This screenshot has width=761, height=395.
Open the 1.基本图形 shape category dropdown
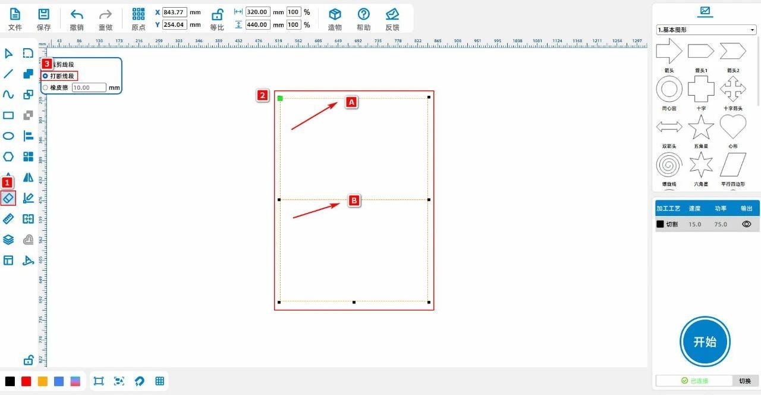point(706,30)
